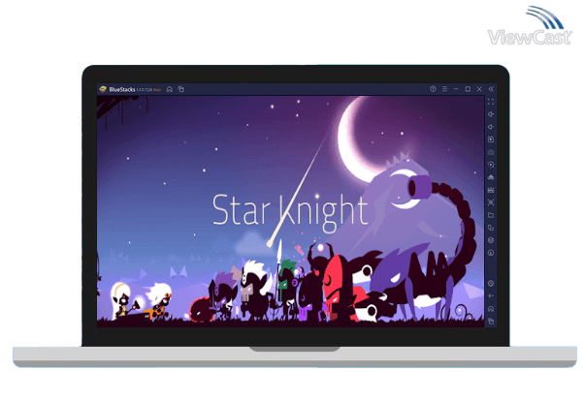Collapse the sidebar with the double chevron
Viewport: 584px width, 401px height.
(491, 89)
